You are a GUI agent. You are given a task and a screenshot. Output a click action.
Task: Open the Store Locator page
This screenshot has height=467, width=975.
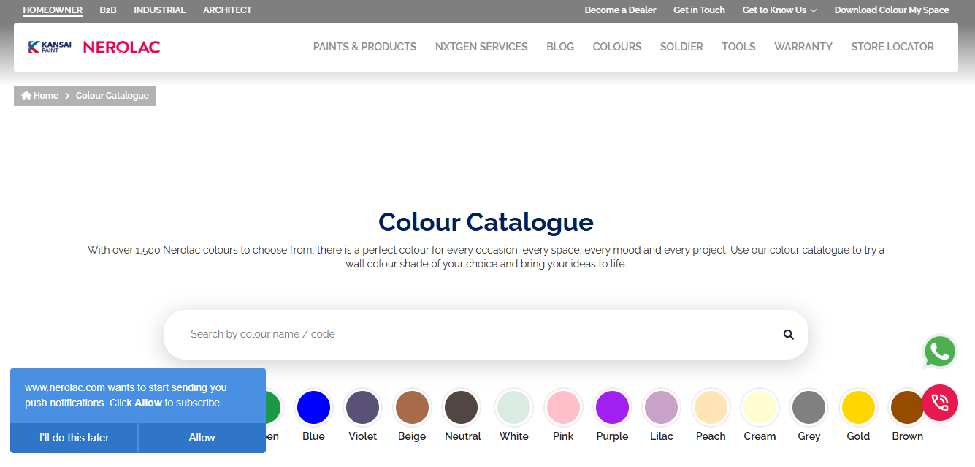[x=892, y=47]
